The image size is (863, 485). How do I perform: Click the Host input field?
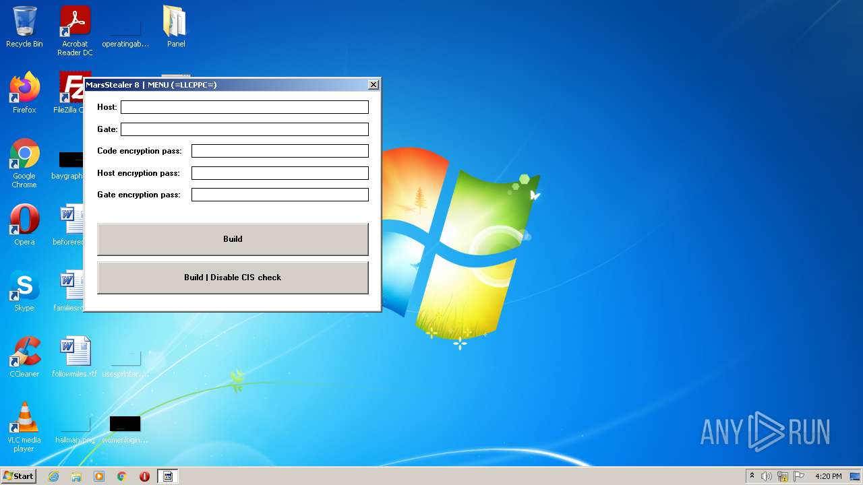245,107
